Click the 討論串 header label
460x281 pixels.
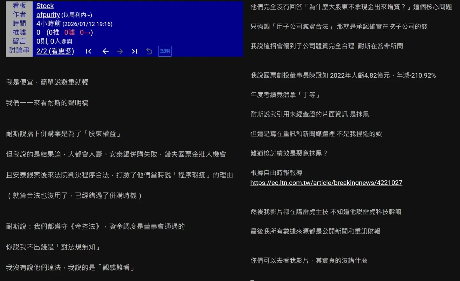pyautogui.click(x=19, y=50)
